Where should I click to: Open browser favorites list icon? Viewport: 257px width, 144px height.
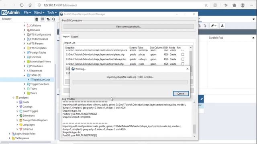(x=226, y=5)
